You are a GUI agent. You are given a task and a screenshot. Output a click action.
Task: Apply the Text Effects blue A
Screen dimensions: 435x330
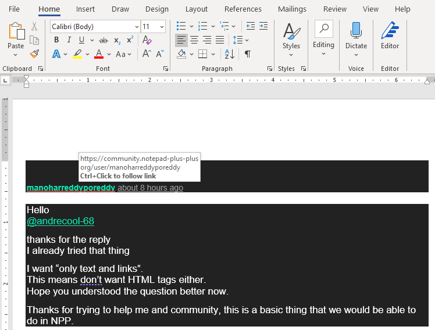[56, 54]
